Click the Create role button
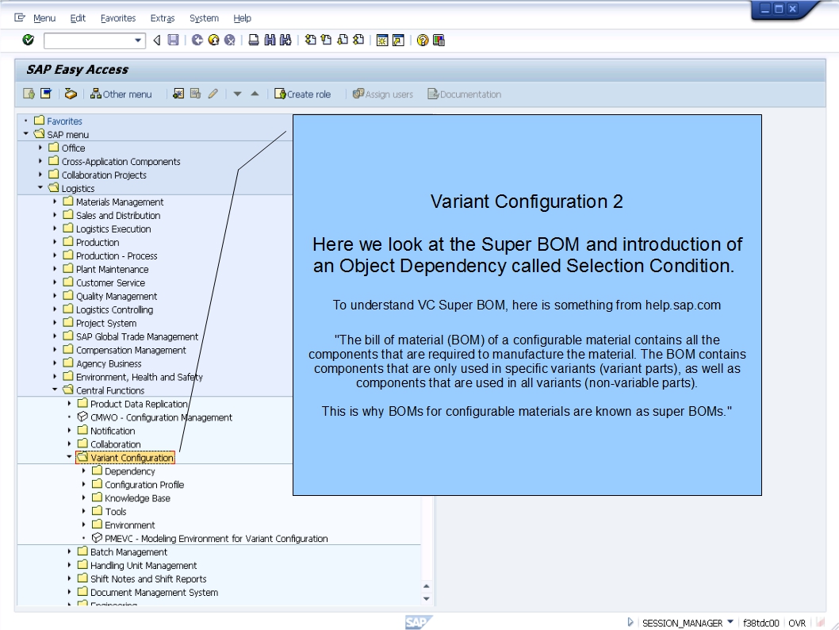 tap(302, 94)
